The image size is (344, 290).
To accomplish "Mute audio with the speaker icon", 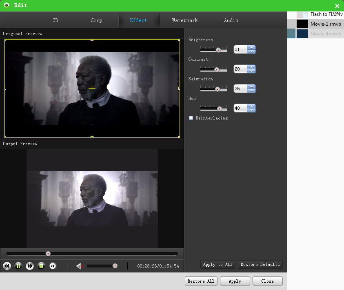I will 80,266.
